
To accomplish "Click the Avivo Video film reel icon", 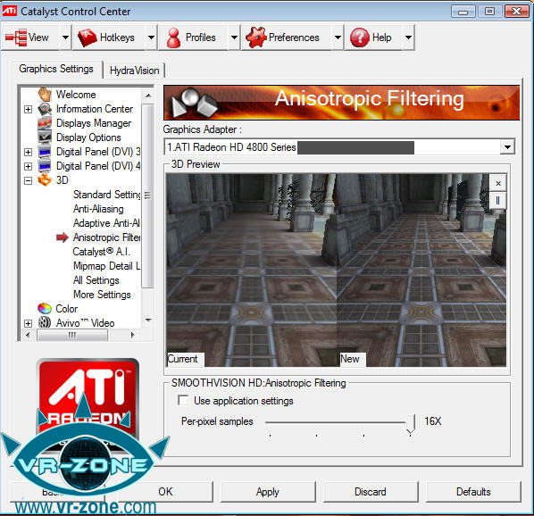I will (45, 322).
